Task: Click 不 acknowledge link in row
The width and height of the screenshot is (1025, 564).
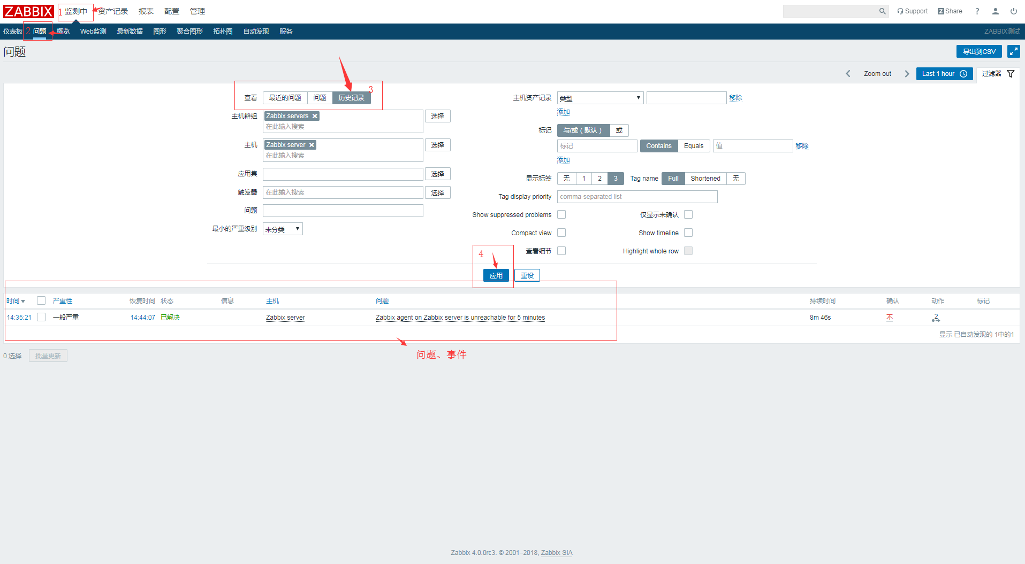Action: coord(890,318)
